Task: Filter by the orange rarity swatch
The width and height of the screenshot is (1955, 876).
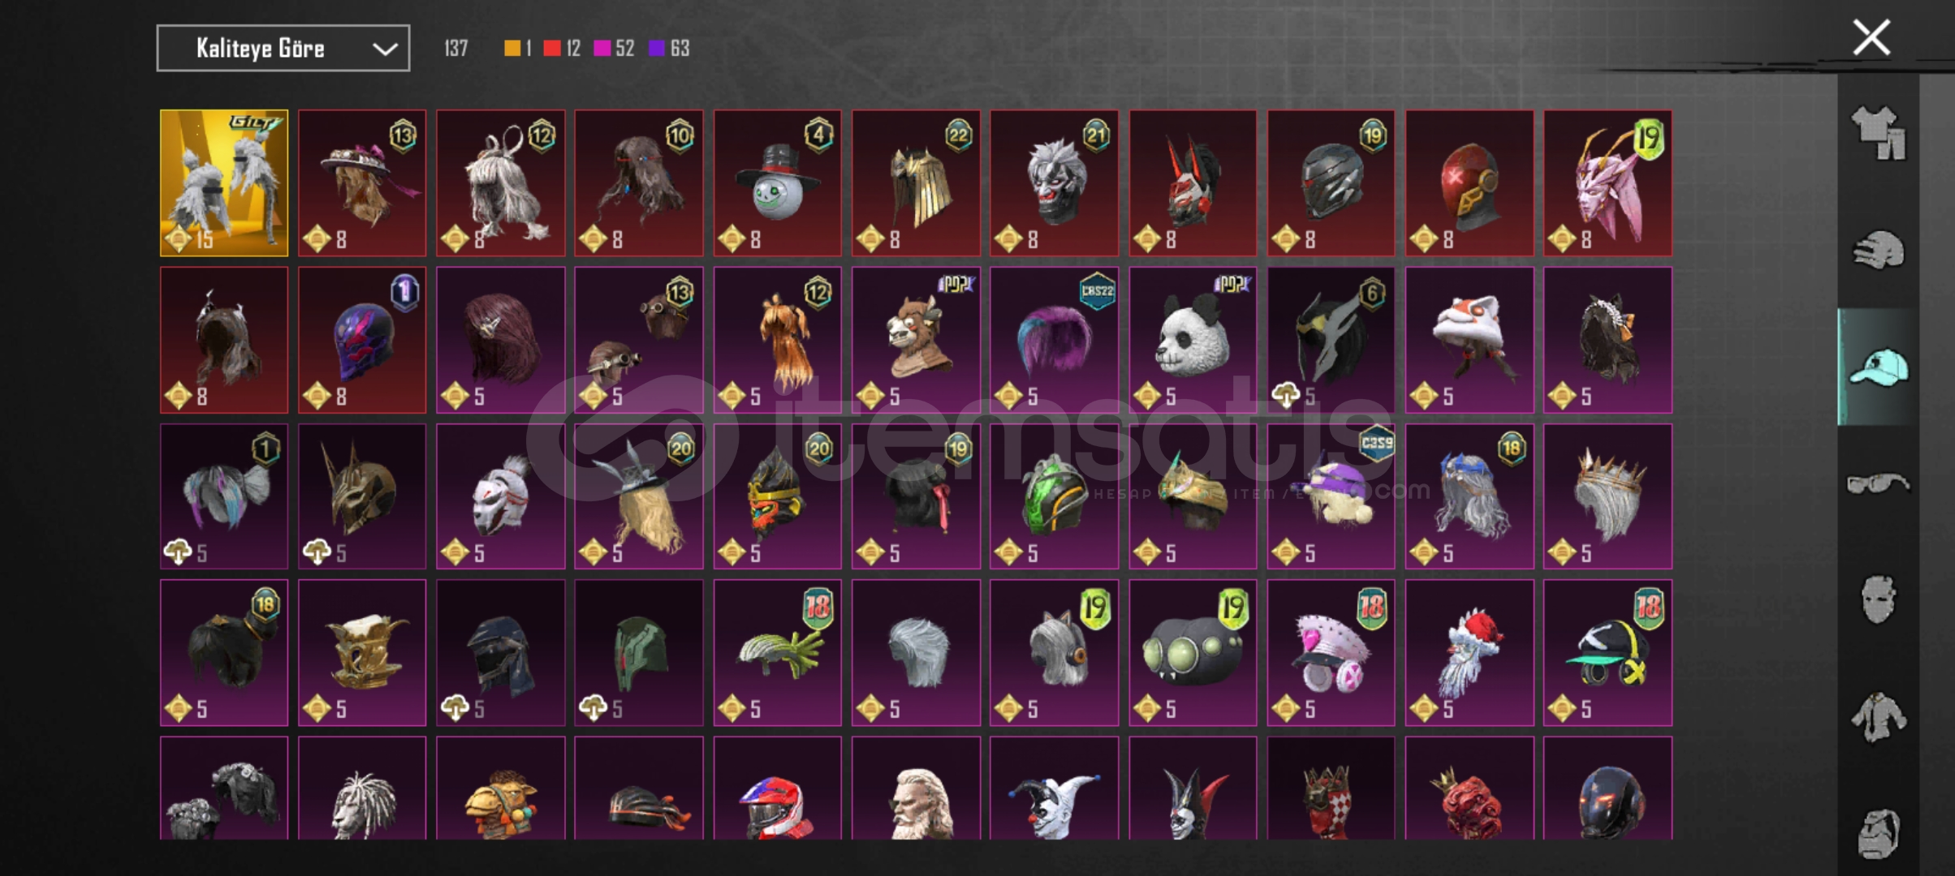Action: click(x=512, y=49)
